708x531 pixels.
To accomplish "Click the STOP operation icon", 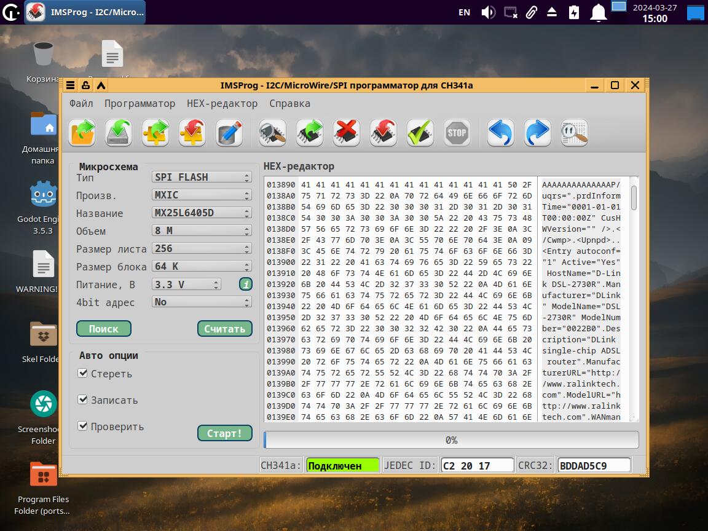I will point(457,133).
